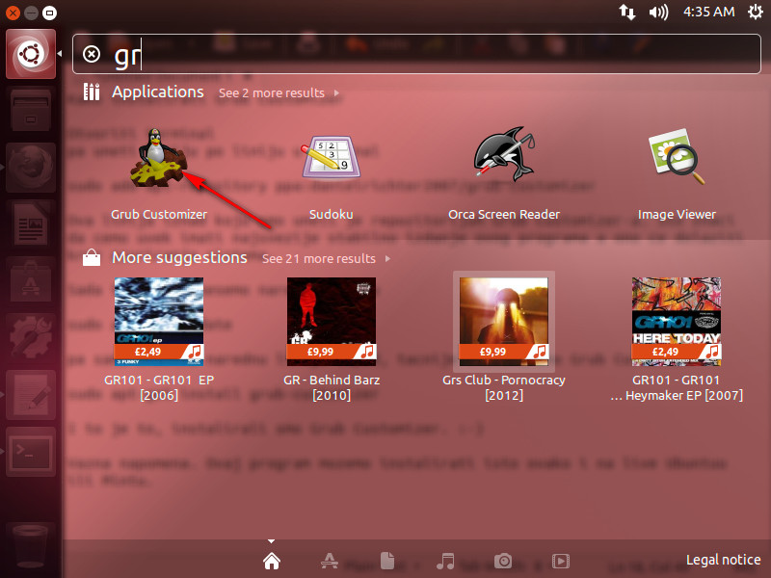
Task: Open Grs Club - Pornocracy [2012] album
Action: (504, 339)
